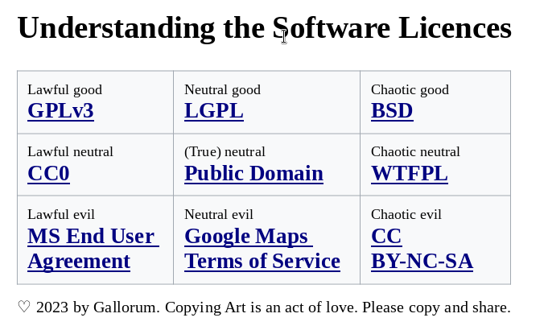Open the MS End User Agreement link

point(91,237)
